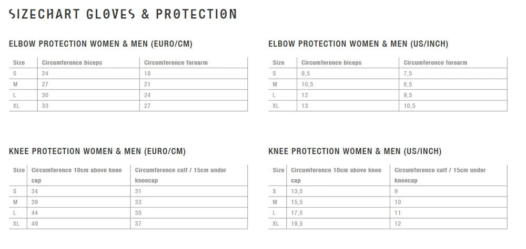The image size is (526, 249).
Task: Select the XL row label in knee US/Inch table
Action: click(276, 224)
